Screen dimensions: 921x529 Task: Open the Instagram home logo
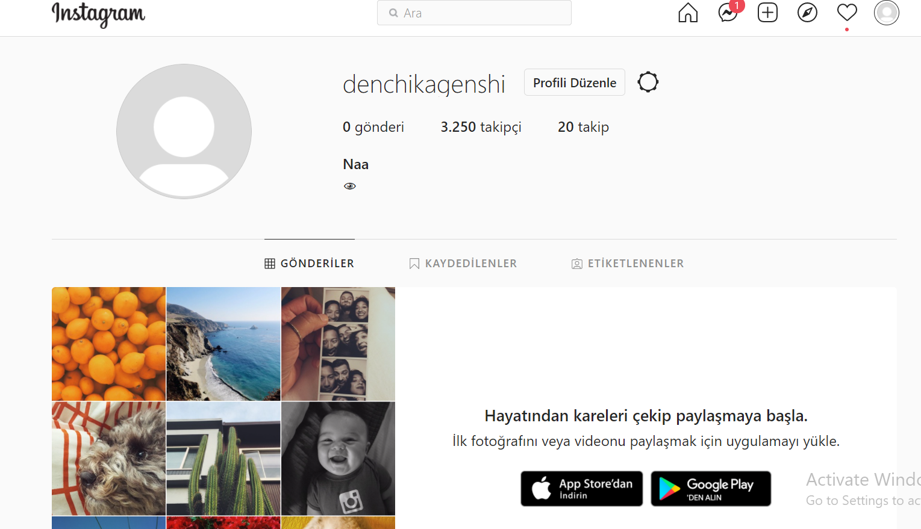pos(98,14)
